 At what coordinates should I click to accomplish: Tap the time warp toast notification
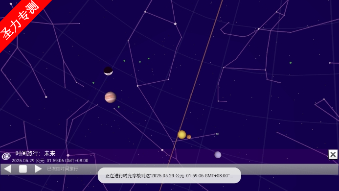(x=169, y=175)
